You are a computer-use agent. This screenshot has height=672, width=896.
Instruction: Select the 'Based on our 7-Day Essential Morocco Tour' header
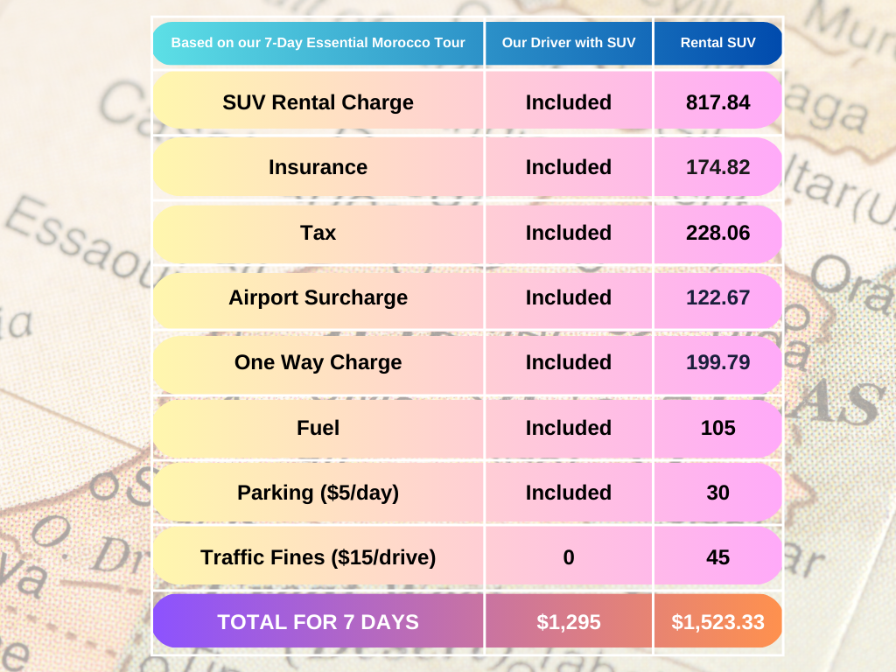pyautogui.click(x=318, y=43)
